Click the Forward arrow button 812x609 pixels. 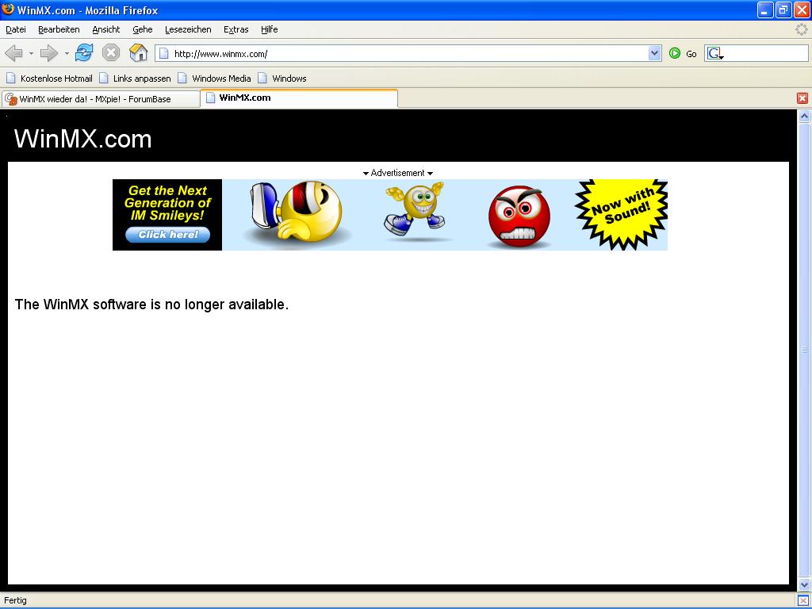pos(49,53)
